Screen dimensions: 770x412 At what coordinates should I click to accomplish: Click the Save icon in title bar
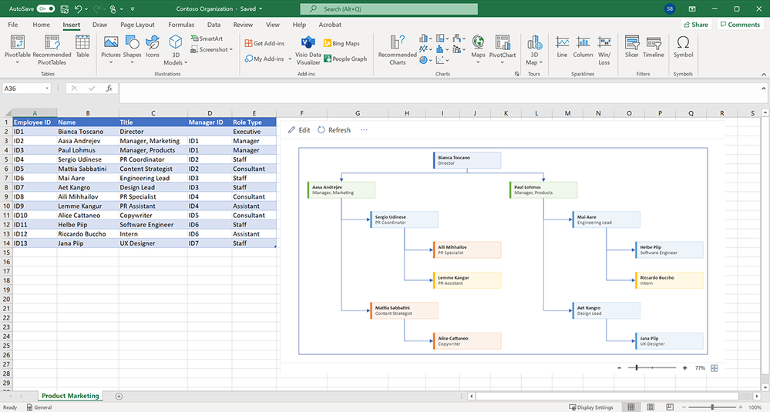pyautogui.click(x=64, y=8)
